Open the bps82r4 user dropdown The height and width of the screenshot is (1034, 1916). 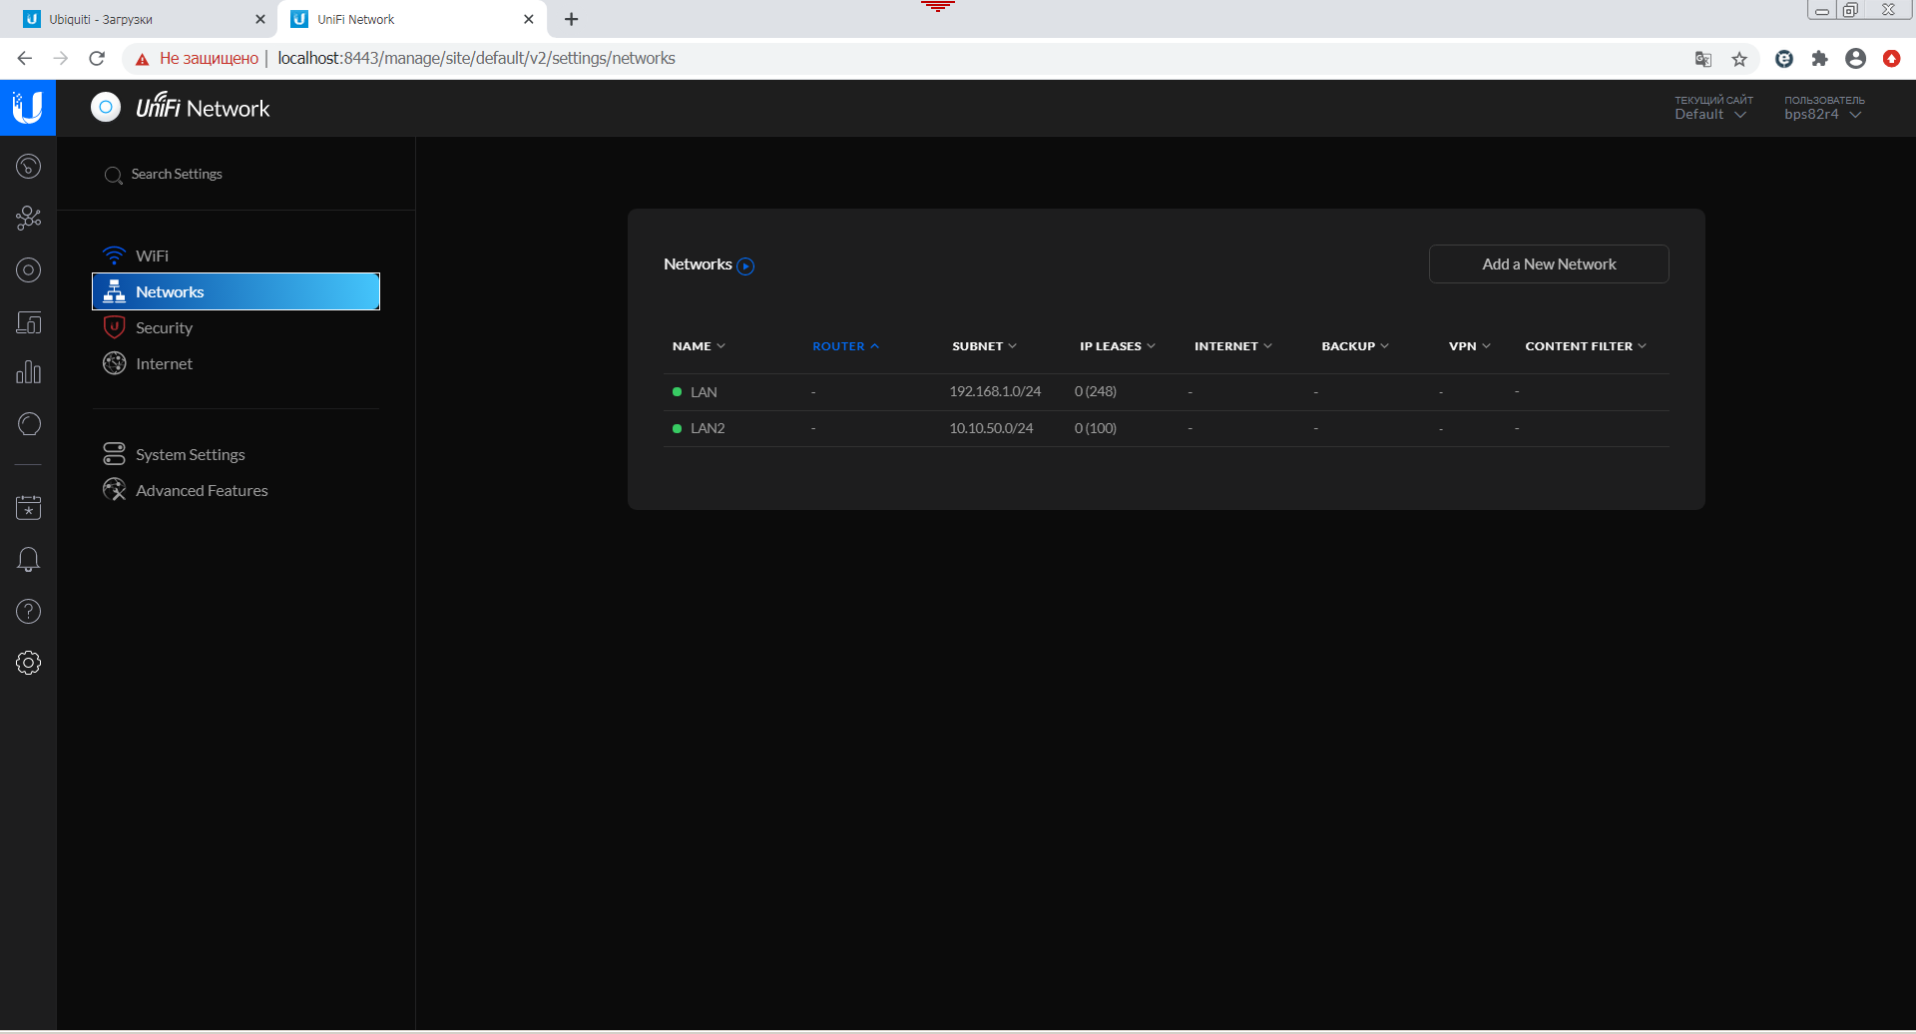[1823, 114]
